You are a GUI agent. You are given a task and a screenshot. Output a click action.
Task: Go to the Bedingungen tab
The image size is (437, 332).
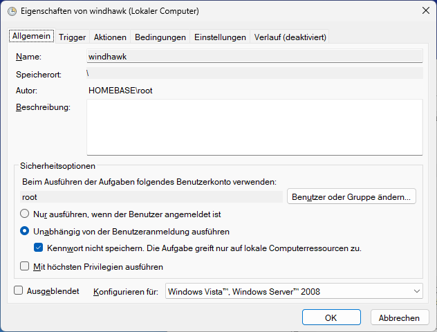coord(160,37)
